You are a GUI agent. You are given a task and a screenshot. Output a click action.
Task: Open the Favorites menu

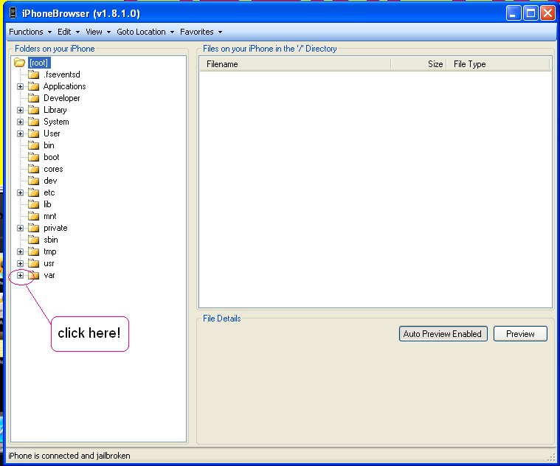point(201,32)
